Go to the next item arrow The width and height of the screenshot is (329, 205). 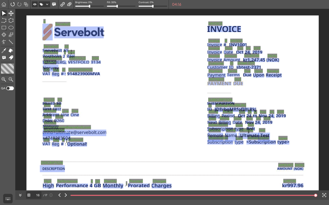click(66, 195)
